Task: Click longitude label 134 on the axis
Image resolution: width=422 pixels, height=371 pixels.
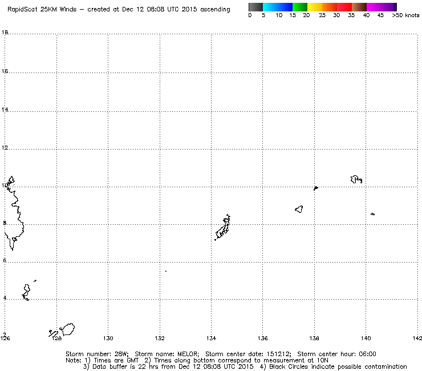Action: [211, 338]
